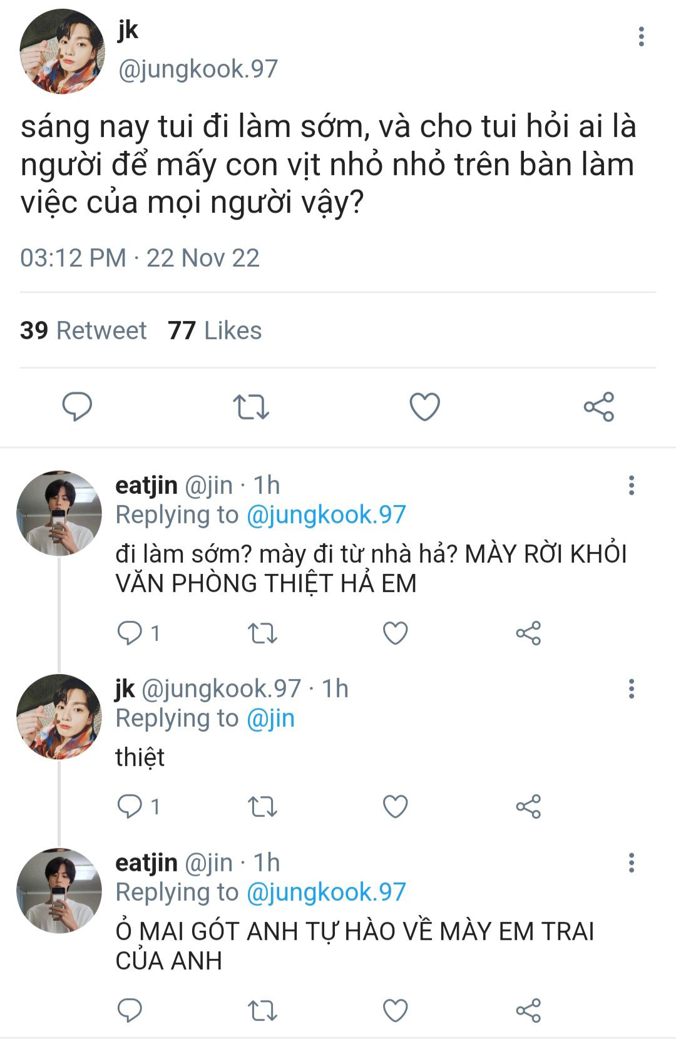Screen dimensions: 676x1041
Task: Share eatjin's last reply
Action: [x=528, y=1010]
